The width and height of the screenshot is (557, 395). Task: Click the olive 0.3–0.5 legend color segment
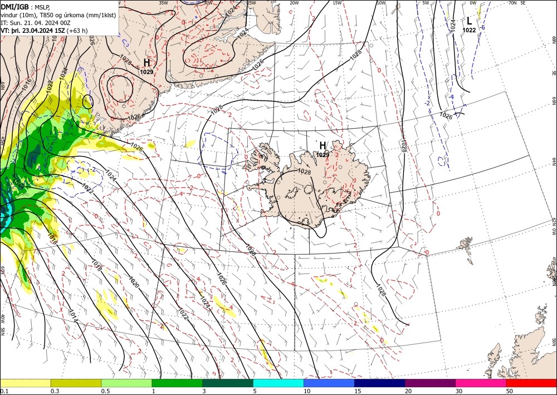76,383
